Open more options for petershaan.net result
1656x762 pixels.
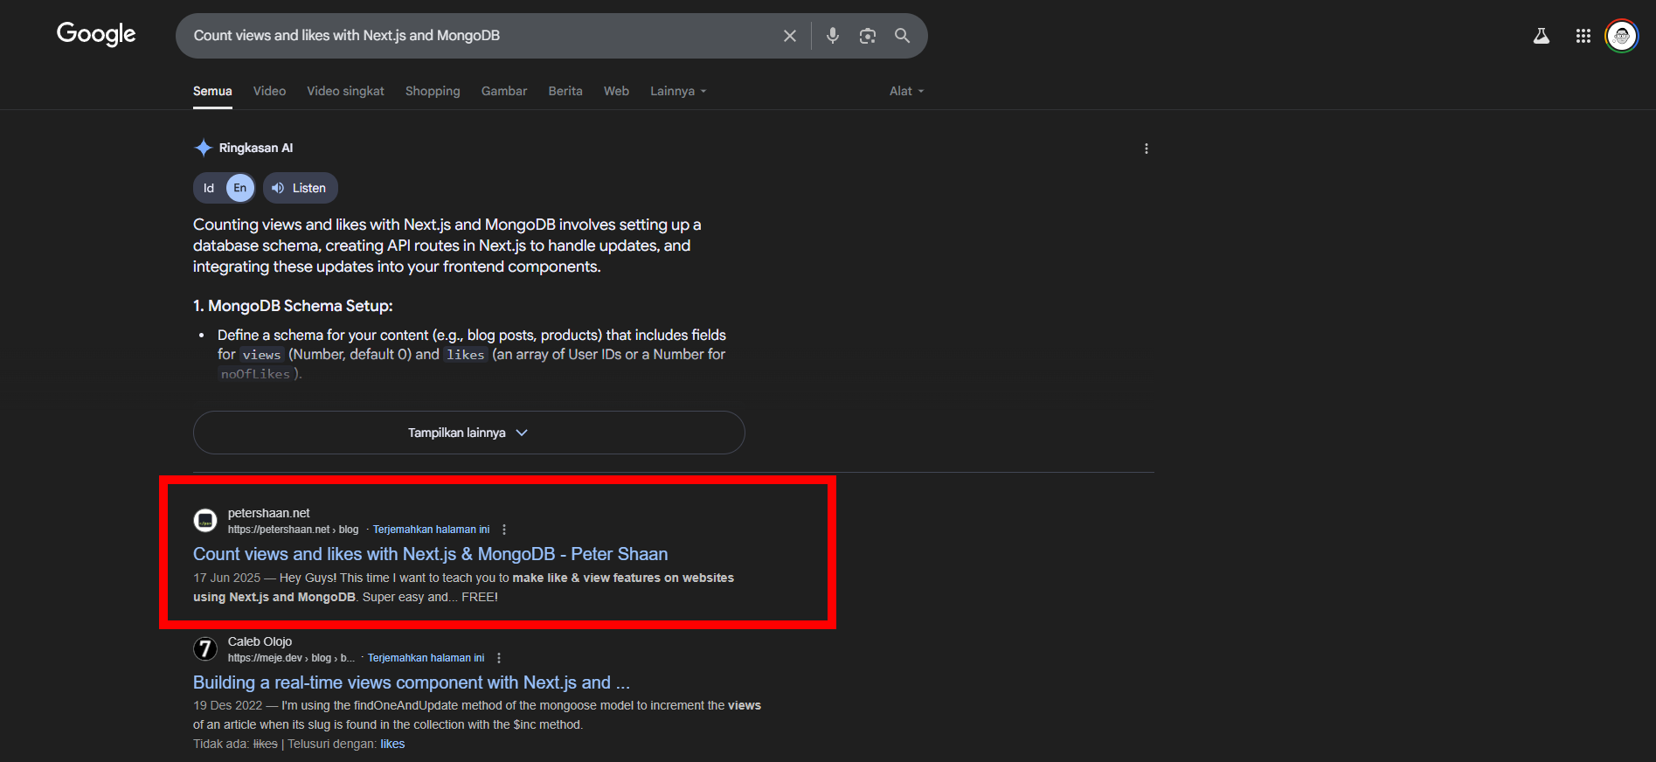pos(504,530)
